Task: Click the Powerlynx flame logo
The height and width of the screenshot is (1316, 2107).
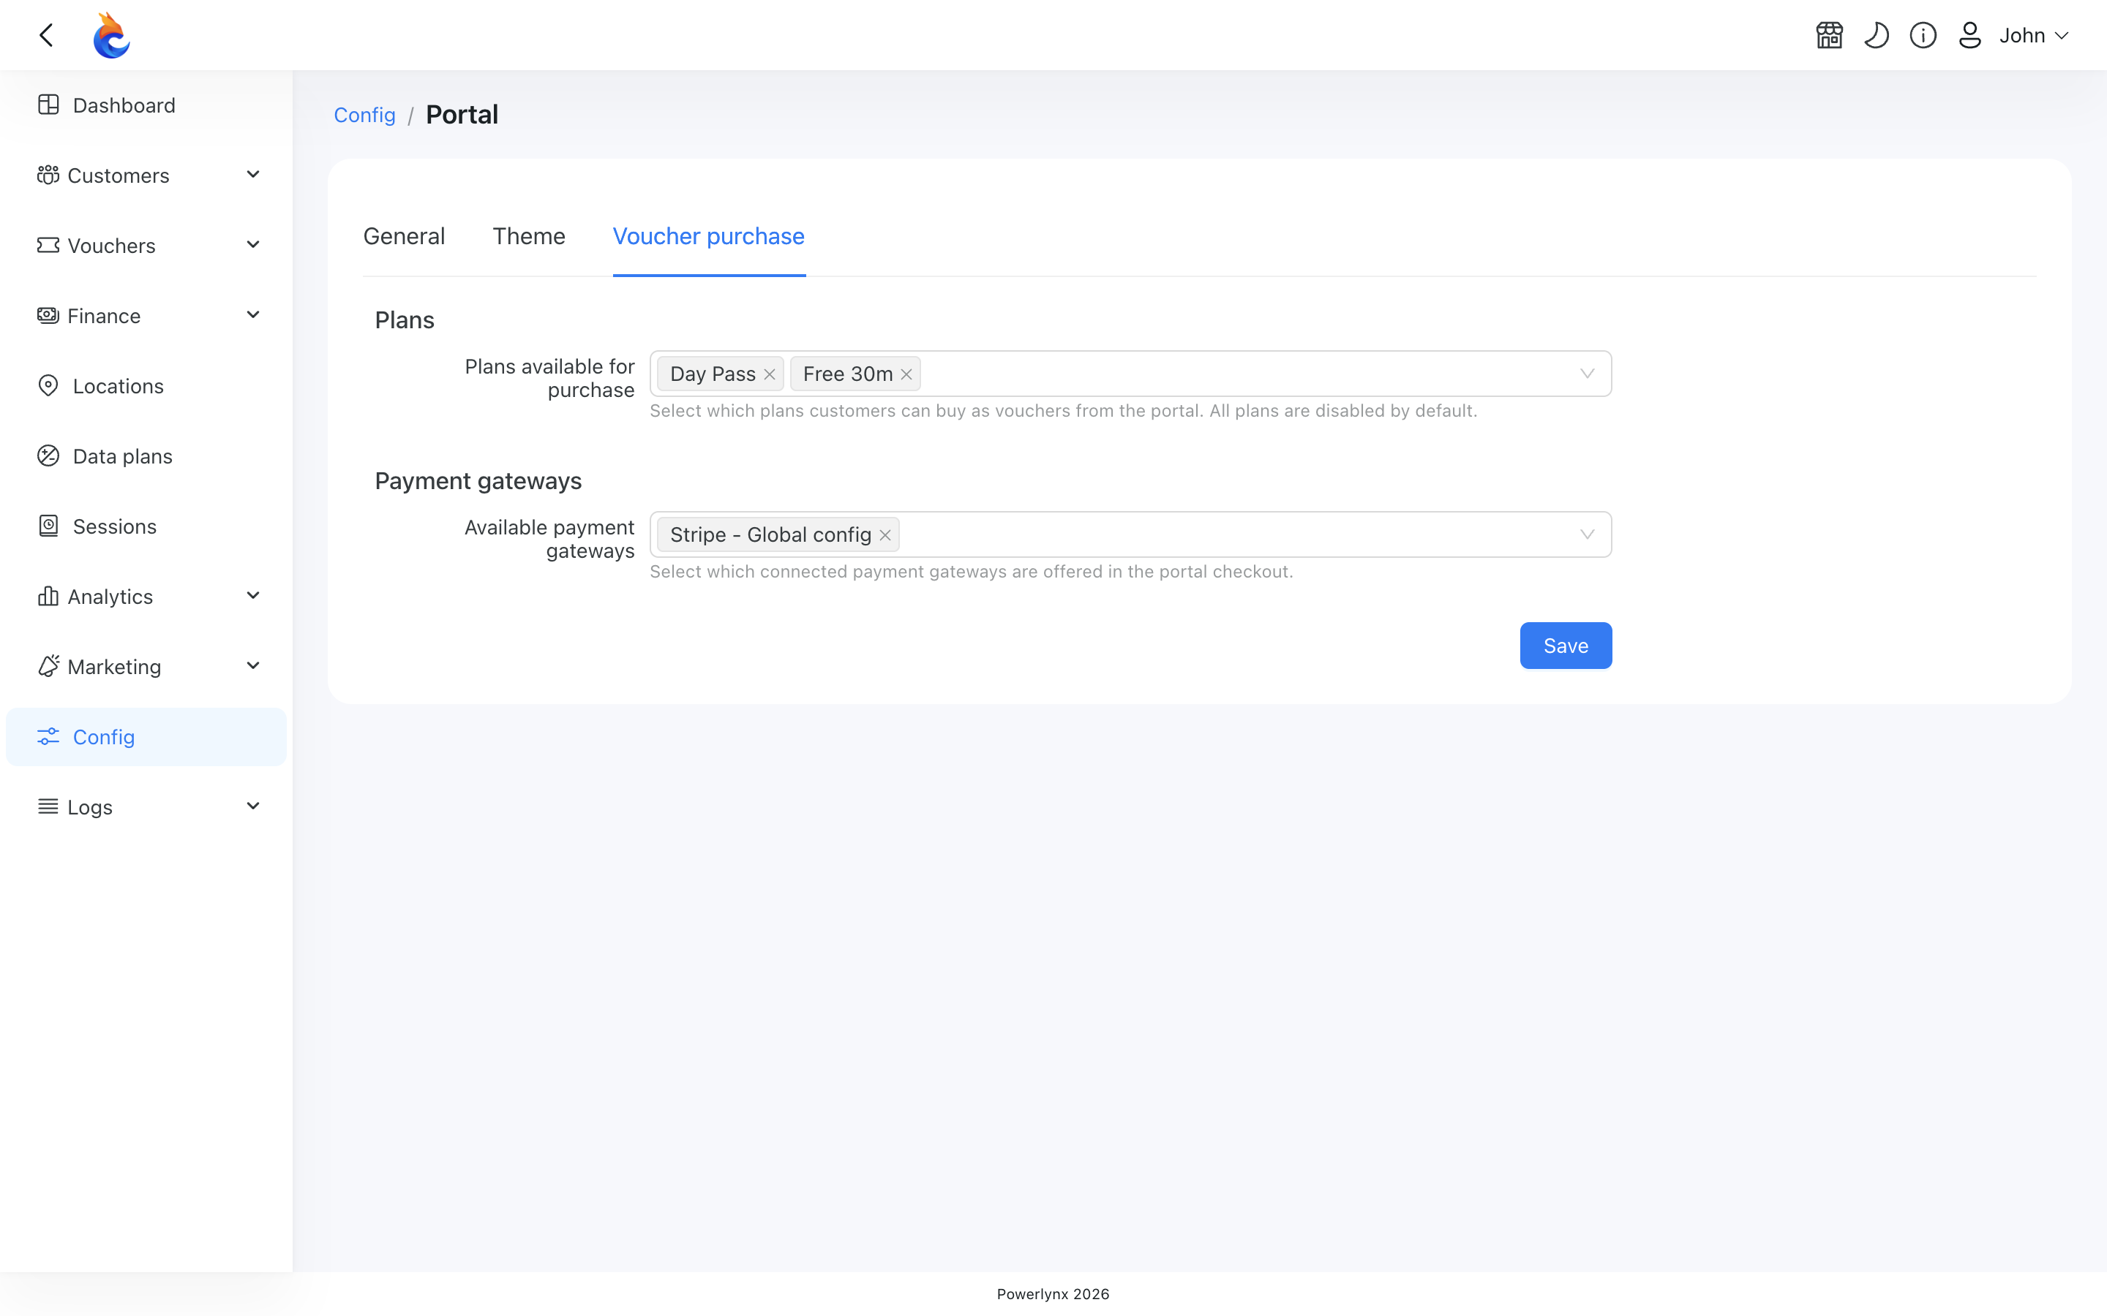Action: click(111, 35)
